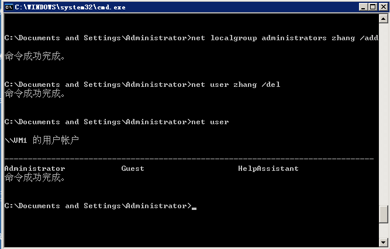This screenshot has width=390, height=249.
Task: Click the Administrator account name in list
Action: (x=34, y=169)
